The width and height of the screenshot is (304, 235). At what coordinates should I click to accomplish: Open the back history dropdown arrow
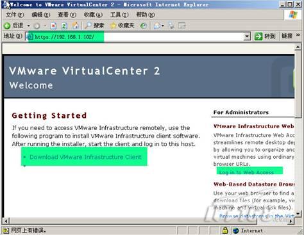pyautogui.click(x=28, y=26)
